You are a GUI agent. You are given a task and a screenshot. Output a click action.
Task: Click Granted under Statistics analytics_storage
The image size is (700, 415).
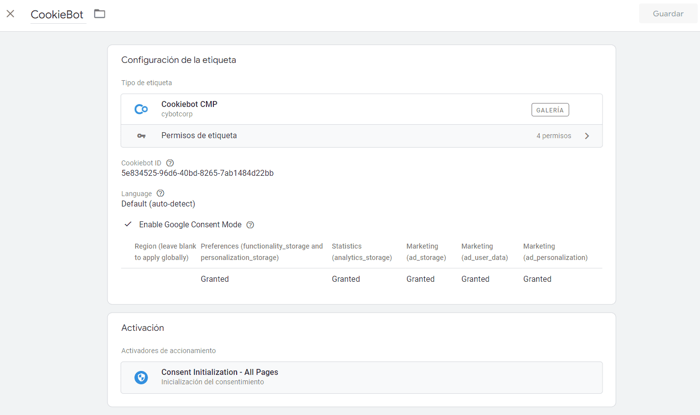click(x=346, y=279)
